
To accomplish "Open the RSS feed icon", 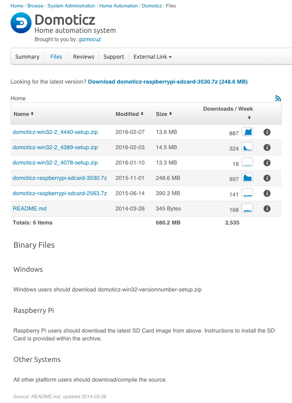I will [x=278, y=98].
